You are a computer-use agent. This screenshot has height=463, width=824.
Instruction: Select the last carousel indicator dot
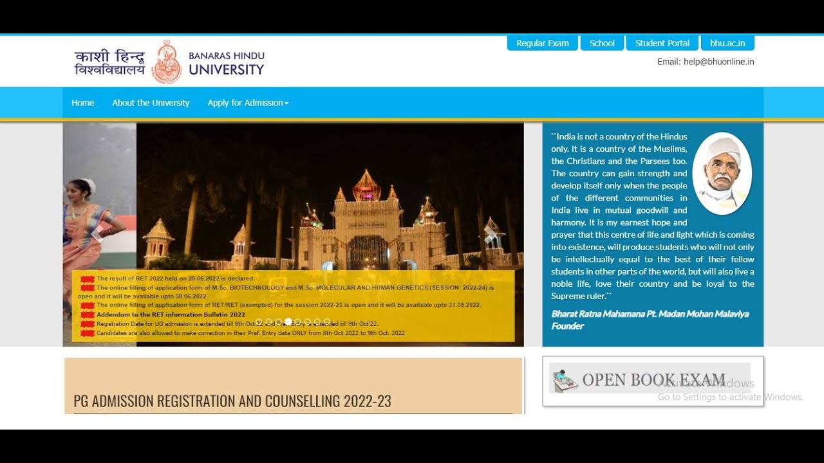tap(327, 322)
